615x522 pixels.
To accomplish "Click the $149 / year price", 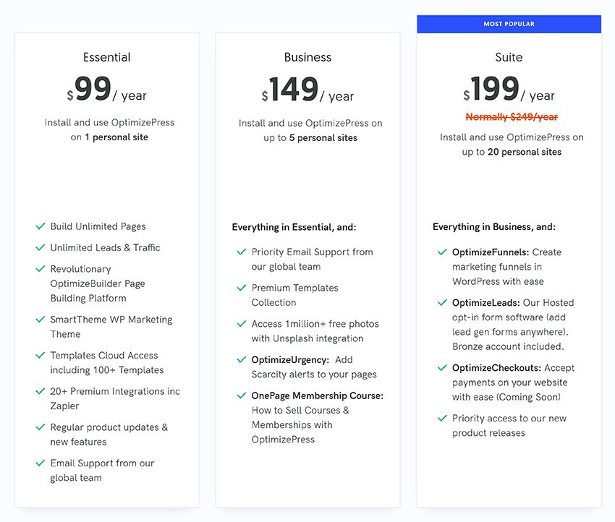I will 308,89.
